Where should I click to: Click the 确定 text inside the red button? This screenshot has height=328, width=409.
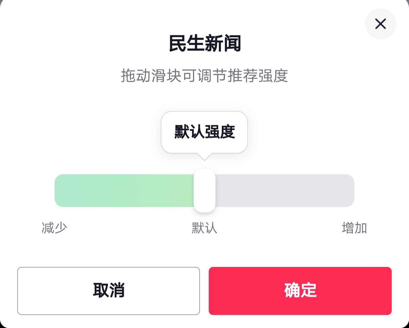[x=301, y=290]
